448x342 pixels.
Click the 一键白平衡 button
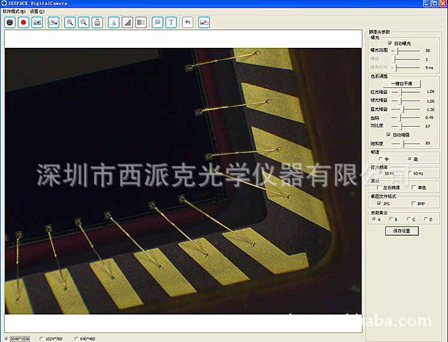coord(401,83)
